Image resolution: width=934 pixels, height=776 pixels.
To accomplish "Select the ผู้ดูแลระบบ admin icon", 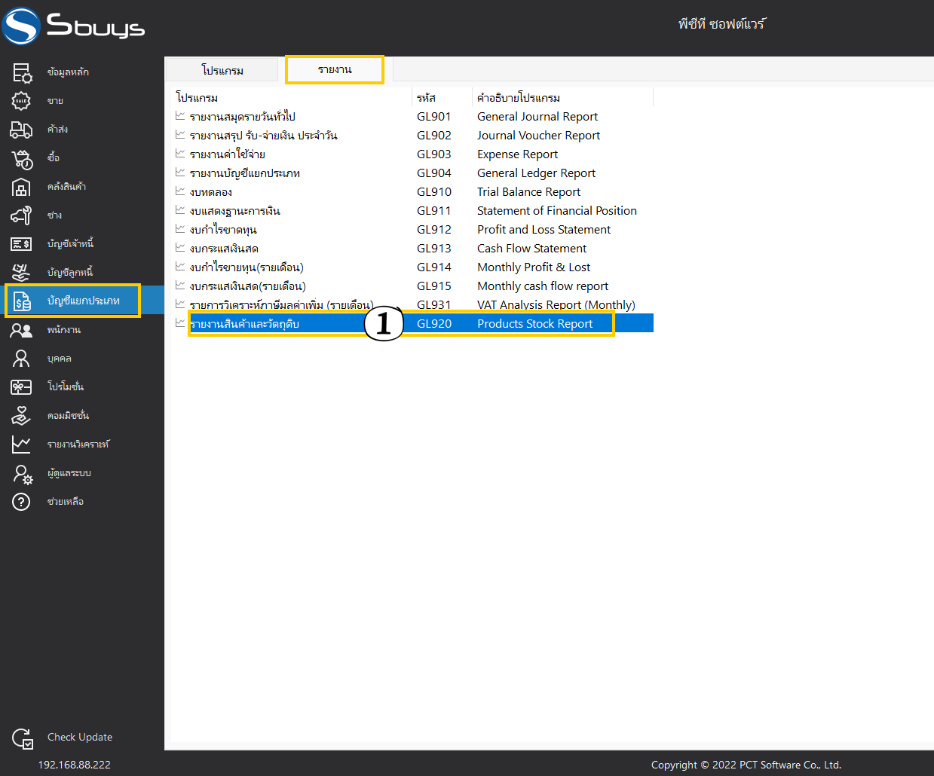I will tap(23, 473).
